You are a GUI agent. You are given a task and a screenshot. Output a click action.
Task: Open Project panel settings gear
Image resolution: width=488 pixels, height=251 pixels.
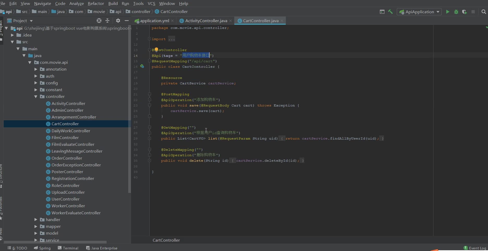(118, 21)
